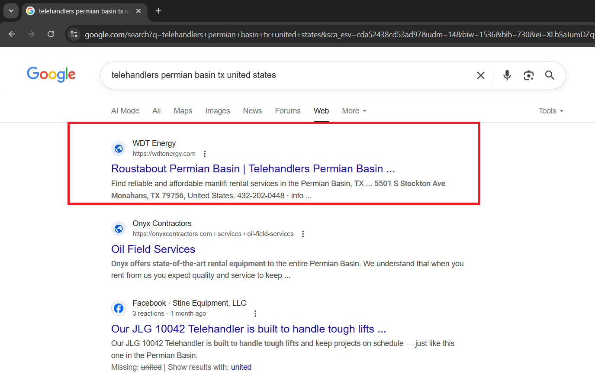Go back with browser back arrow
The height and width of the screenshot is (378, 595).
tap(12, 34)
